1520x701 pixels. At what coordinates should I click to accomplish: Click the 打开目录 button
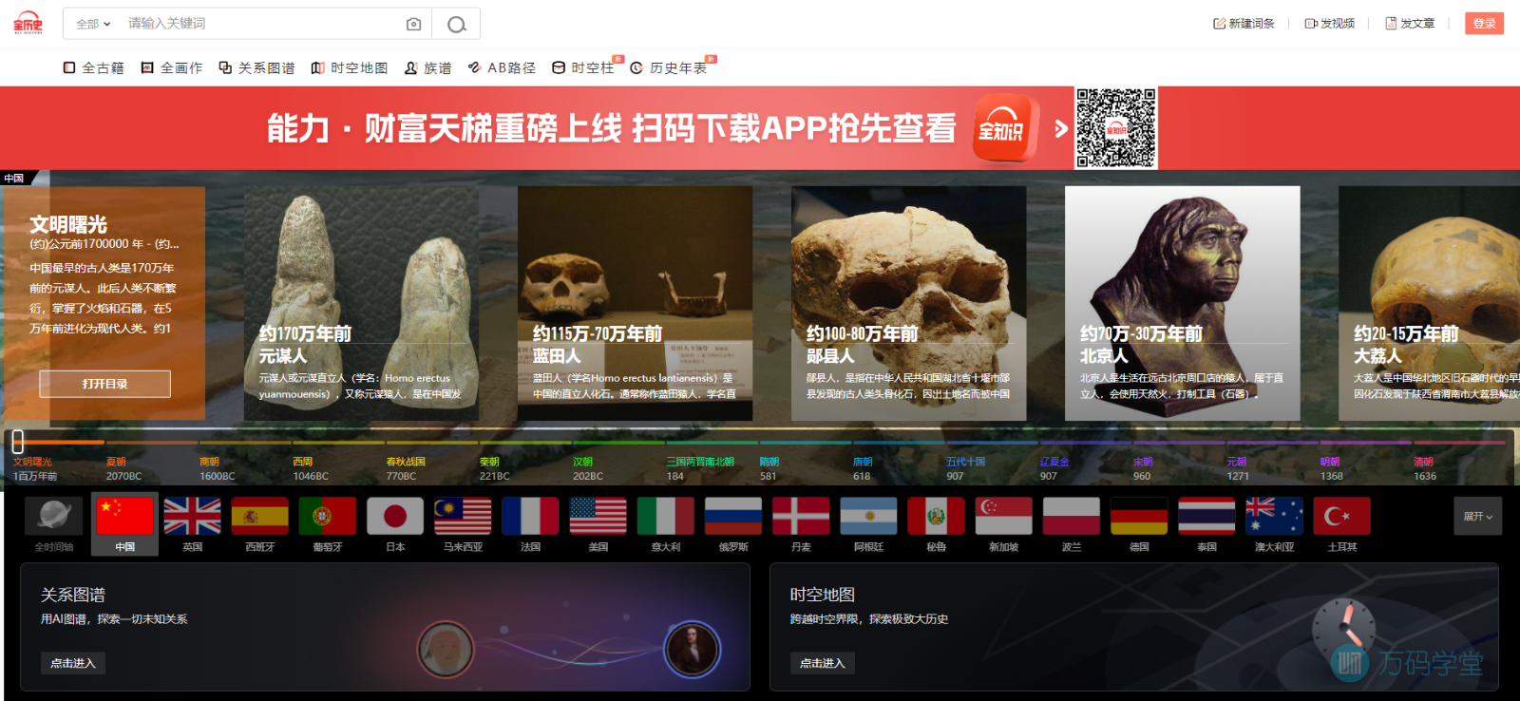tap(104, 384)
